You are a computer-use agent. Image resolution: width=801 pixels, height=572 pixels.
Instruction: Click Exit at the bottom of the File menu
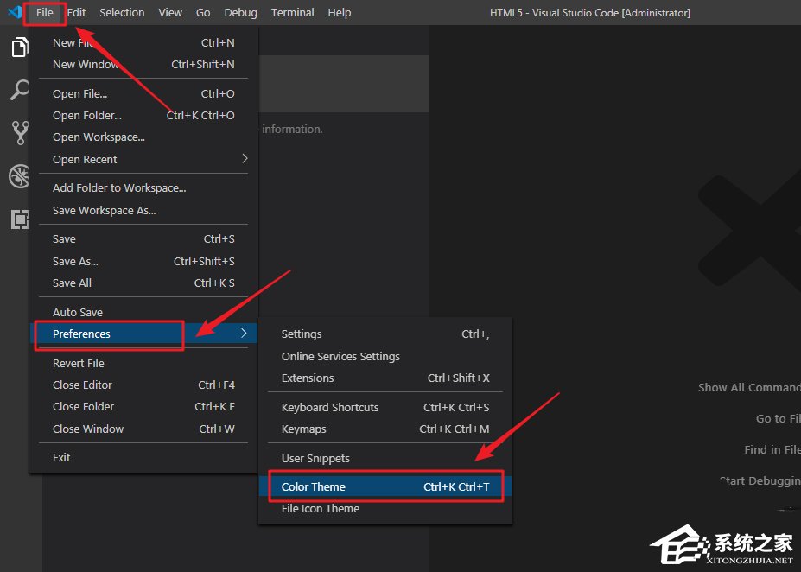coord(61,457)
